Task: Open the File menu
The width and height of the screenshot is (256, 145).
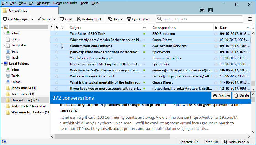Action: click(x=4, y=3)
